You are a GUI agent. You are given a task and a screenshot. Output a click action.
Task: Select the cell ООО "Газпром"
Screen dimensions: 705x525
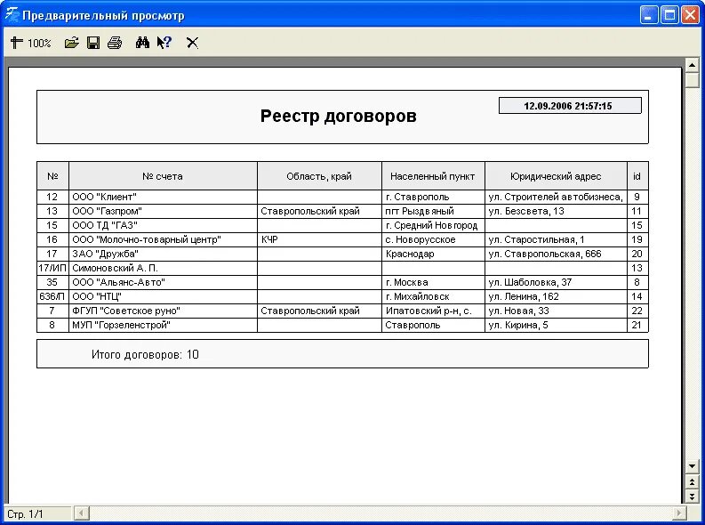point(163,212)
